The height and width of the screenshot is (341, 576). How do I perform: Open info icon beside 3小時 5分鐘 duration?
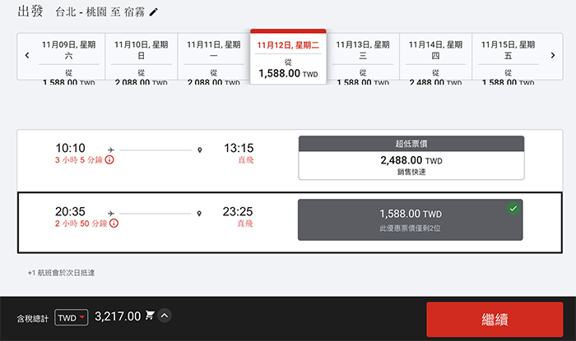[109, 159]
